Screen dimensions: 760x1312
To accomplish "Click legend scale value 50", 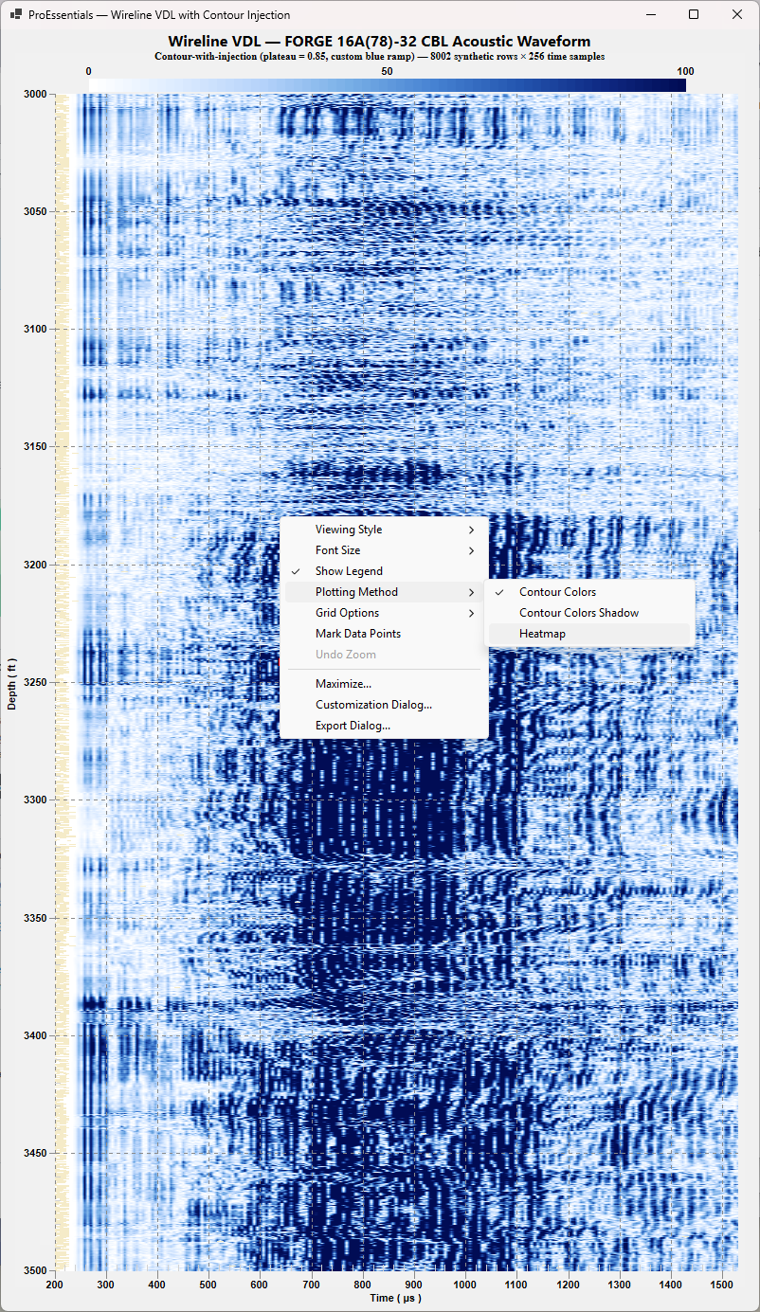I will pos(387,71).
